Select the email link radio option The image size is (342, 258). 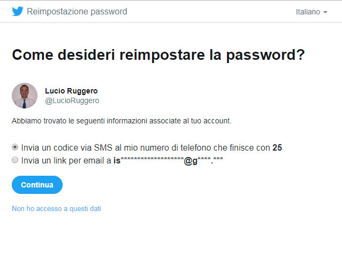(15, 160)
